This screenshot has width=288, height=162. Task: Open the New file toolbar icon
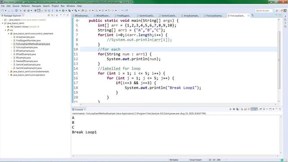[x=2, y=11]
